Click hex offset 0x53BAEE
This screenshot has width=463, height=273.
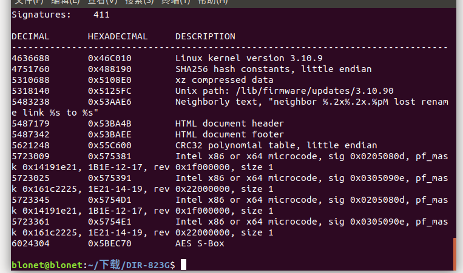[110, 134]
